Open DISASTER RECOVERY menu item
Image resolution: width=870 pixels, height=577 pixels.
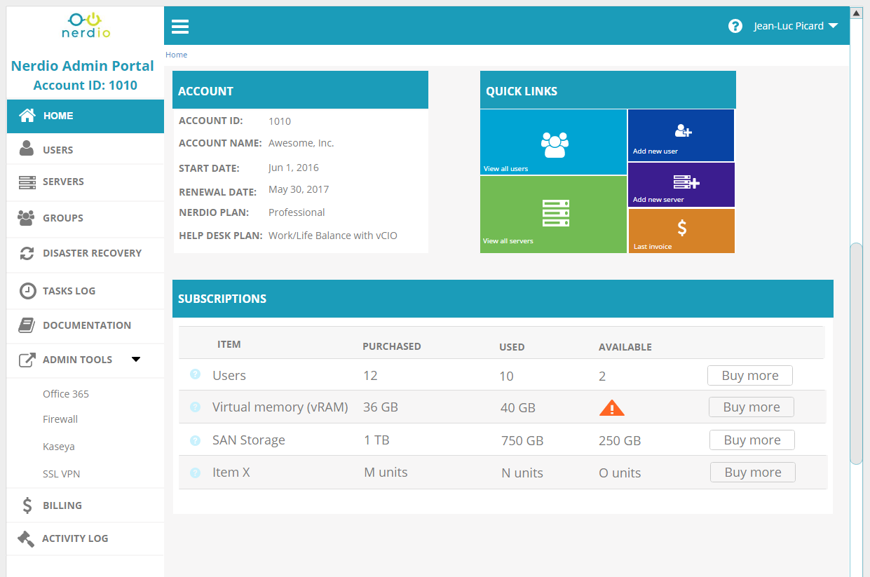click(x=85, y=254)
